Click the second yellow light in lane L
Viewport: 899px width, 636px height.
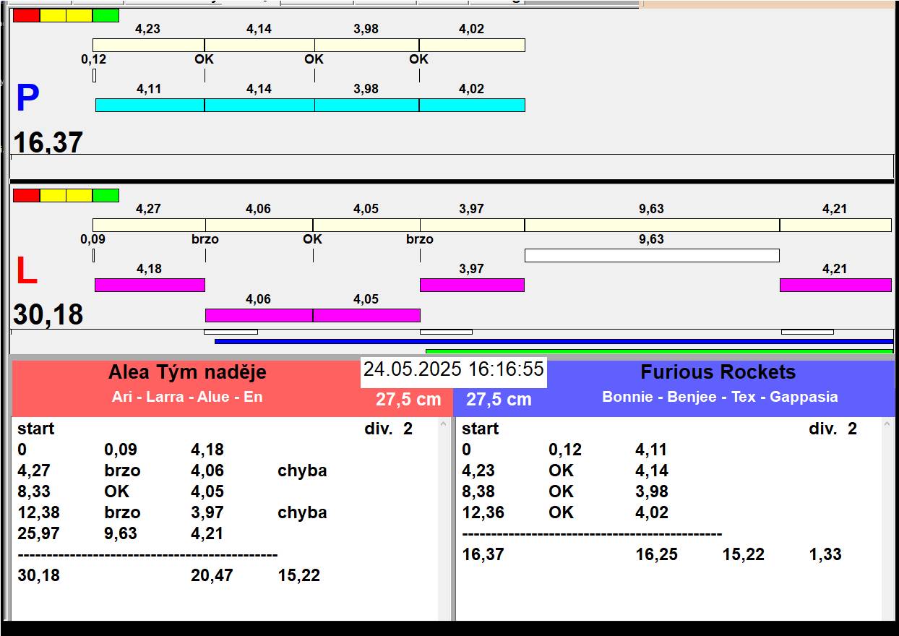coord(79,195)
